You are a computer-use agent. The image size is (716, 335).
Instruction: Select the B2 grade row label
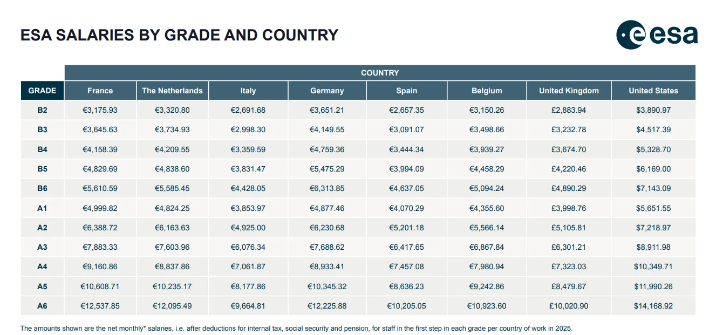[x=42, y=110]
